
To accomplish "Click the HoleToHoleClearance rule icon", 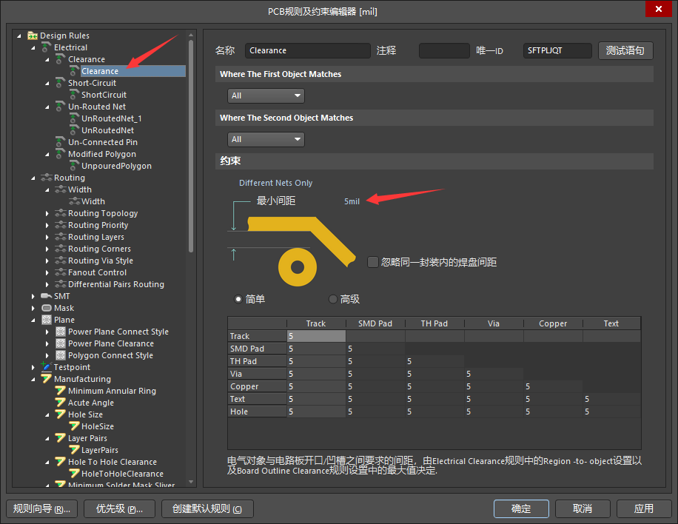I will 74,474.
